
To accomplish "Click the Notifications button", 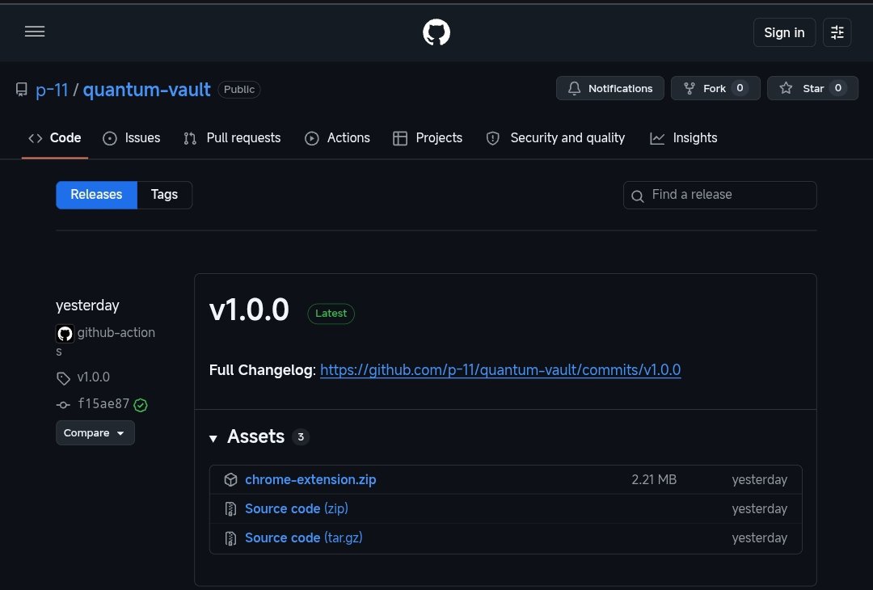I will coord(609,88).
